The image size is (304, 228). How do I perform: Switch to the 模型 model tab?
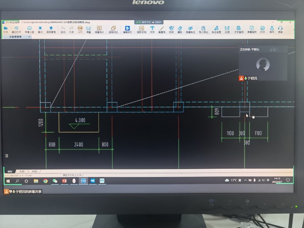tap(10, 171)
